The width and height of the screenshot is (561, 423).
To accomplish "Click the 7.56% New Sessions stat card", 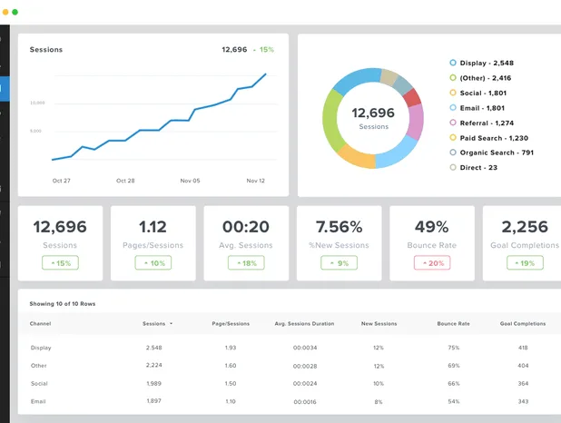I will (340, 243).
